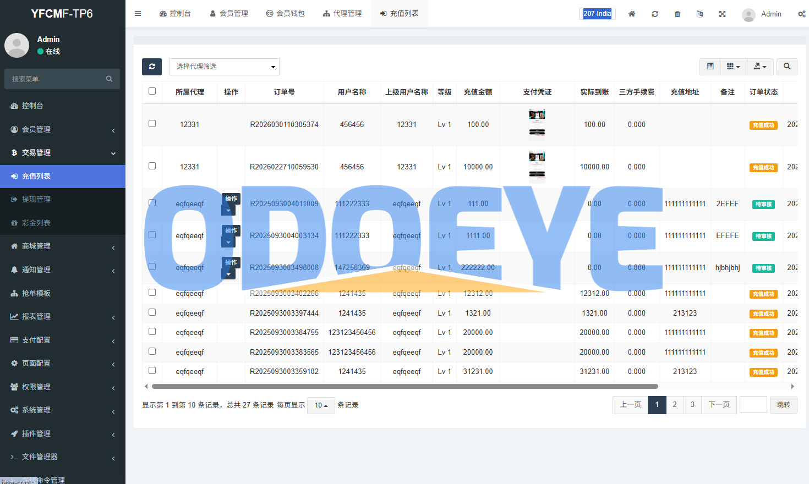809x484 pixels.
Task: Click the horizontal table scrollbar
Action: coord(404,387)
